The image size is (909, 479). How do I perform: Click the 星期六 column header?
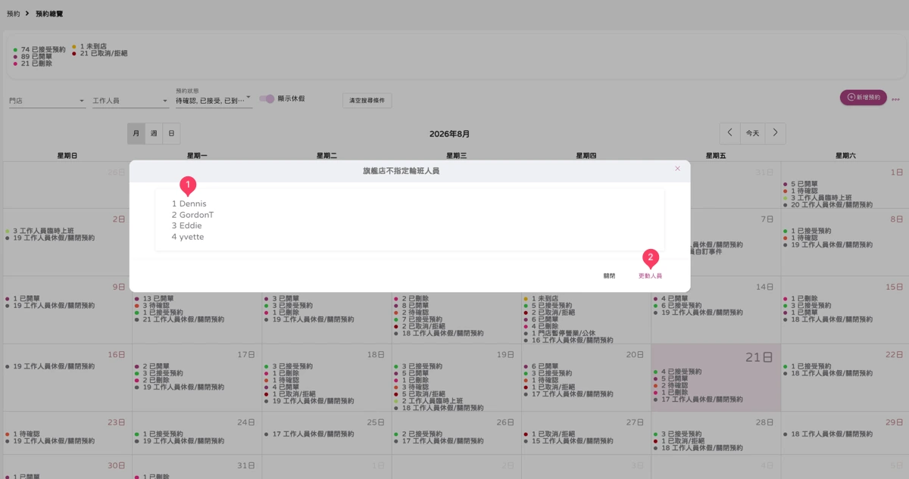point(845,155)
